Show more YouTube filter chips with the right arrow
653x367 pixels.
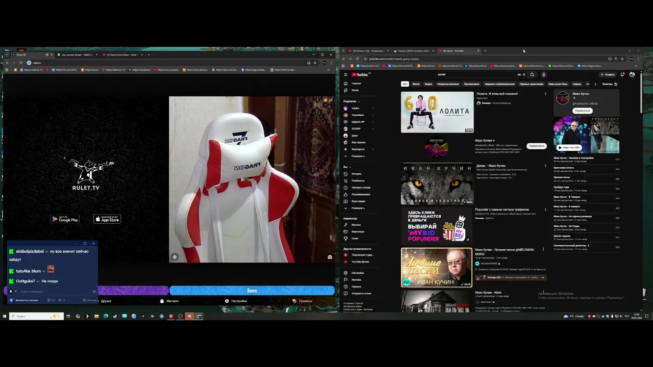595,84
